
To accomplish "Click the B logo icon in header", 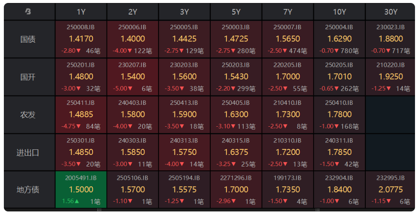I will click(28, 12).
